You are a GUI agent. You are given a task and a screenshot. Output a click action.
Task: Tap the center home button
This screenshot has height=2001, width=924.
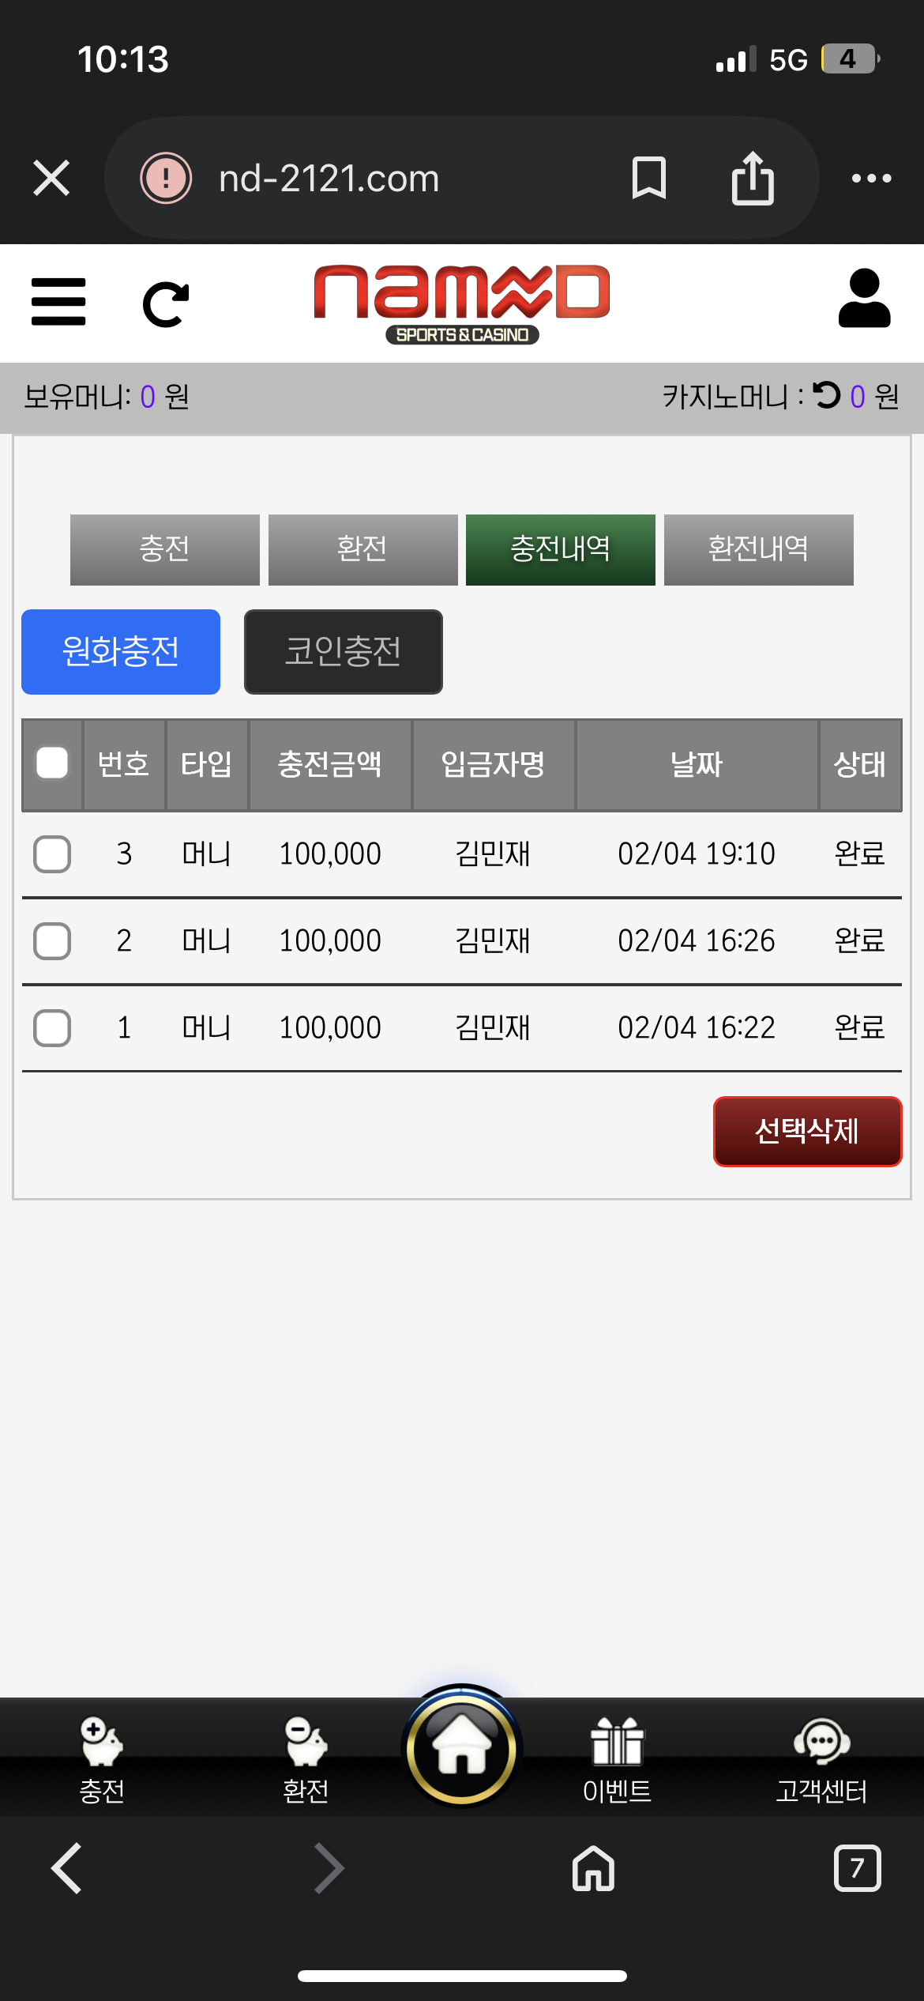(462, 1748)
